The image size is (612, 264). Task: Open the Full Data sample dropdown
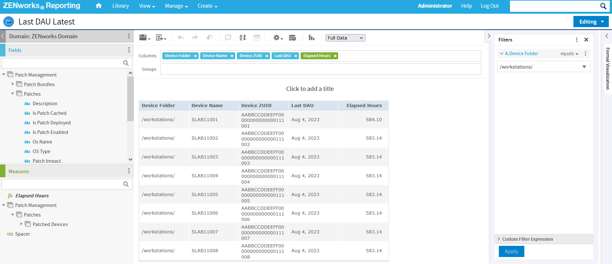pyautogui.click(x=345, y=38)
